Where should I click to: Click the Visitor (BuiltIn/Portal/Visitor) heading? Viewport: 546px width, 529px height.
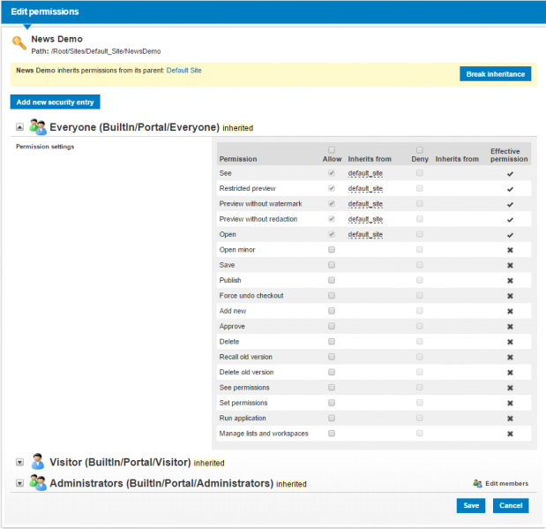tap(120, 462)
